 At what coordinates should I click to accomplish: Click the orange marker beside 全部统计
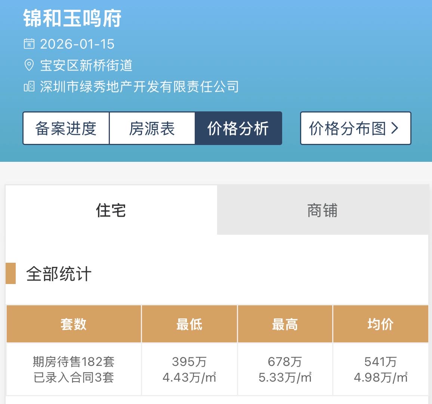[11, 273]
